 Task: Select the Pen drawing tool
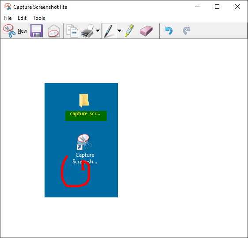(x=109, y=31)
